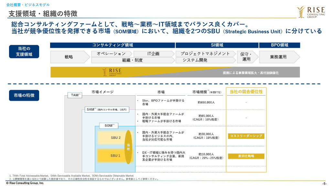Click the slide title 支援領域・組織の特徴
Screen dimensions: 331x186
pos(43,14)
